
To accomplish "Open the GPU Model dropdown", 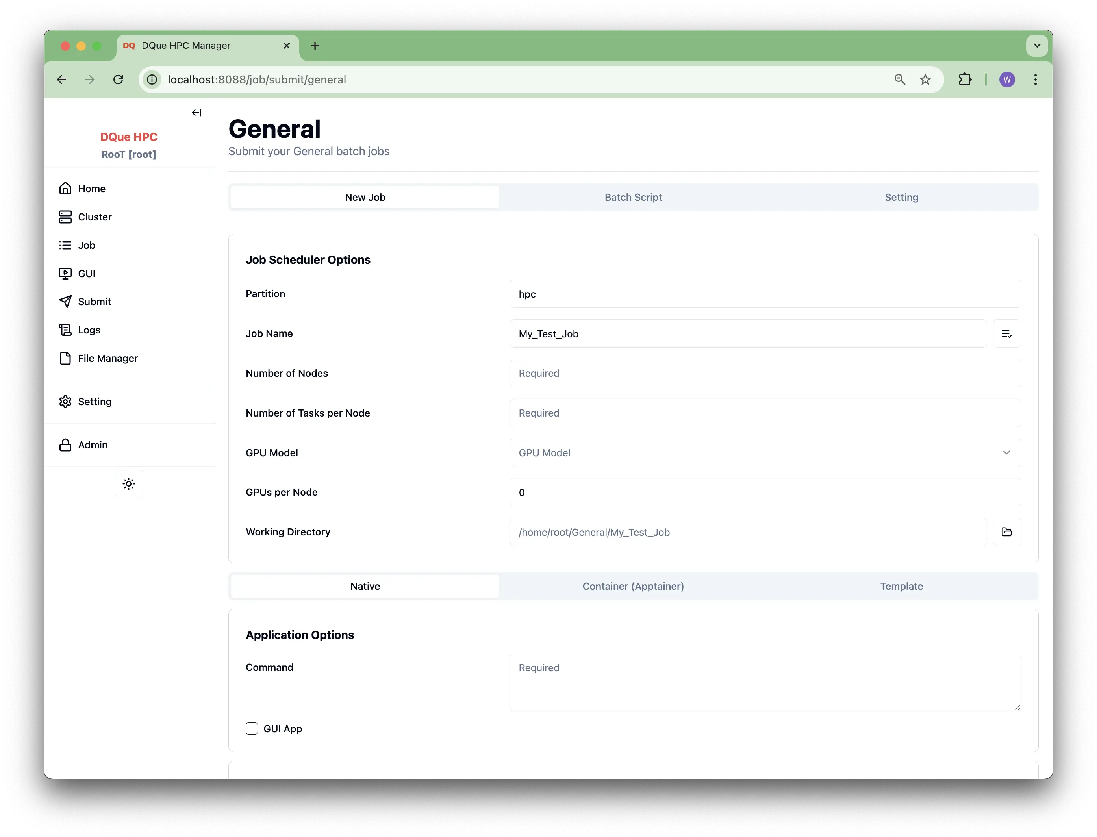I will (1006, 452).
